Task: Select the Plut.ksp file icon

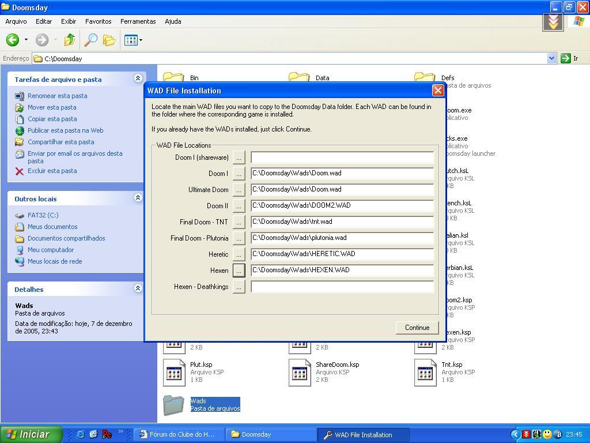Action: (174, 373)
